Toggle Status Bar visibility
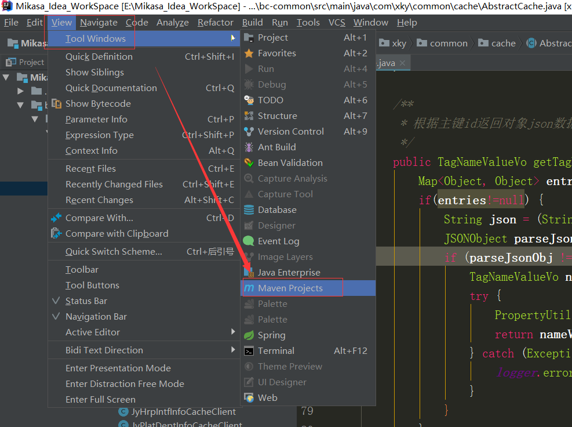The image size is (572, 427). 144,301
